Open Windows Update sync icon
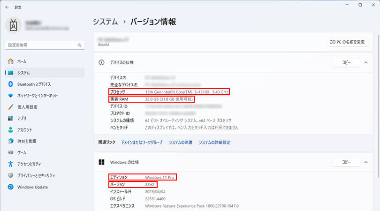Screen dimensions: 380x211 pos(10,187)
